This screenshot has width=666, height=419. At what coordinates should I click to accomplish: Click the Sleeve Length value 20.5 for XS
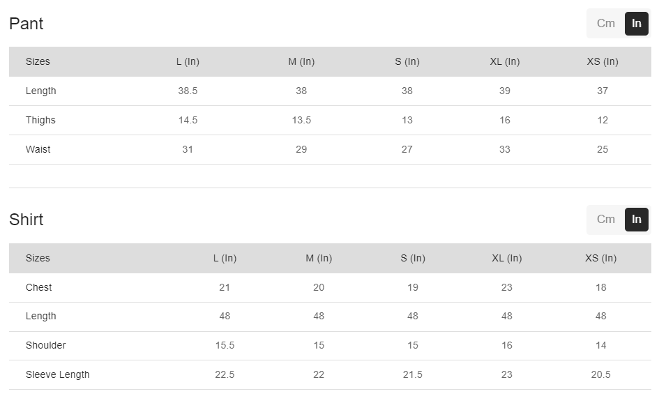[x=600, y=374]
